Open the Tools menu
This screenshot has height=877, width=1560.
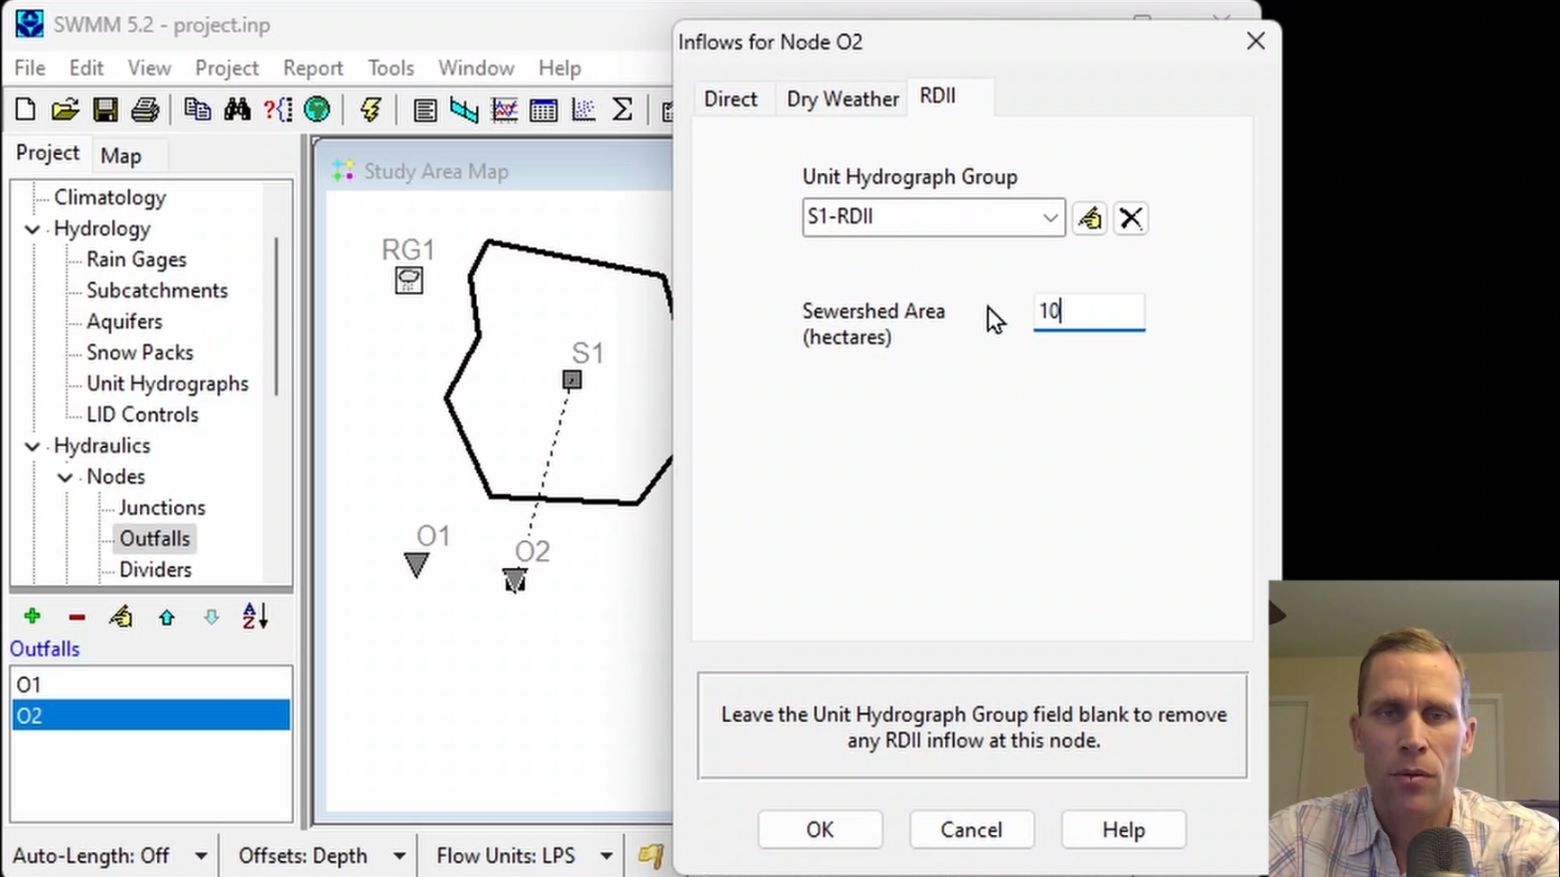pos(391,68)
